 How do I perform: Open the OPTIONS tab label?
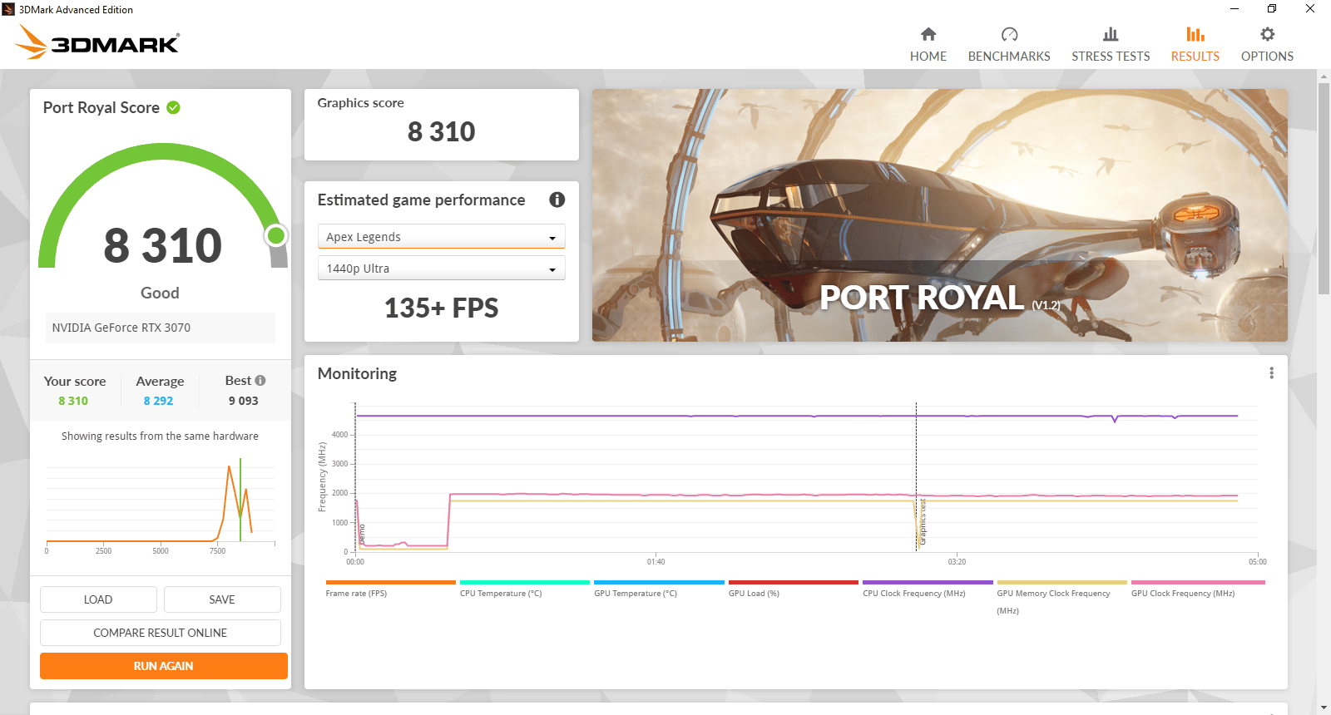(x=1267, y=57)
